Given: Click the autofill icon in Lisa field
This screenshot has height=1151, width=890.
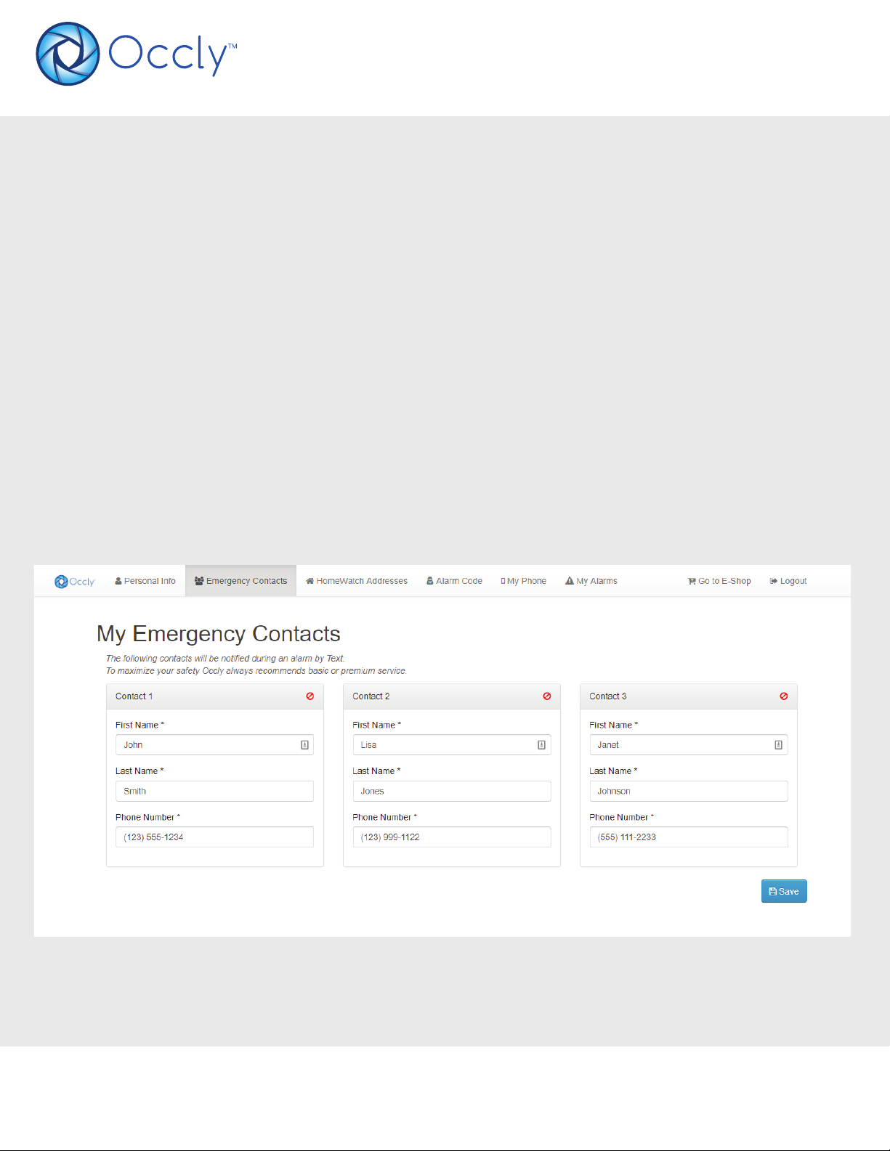Looking at the screenshot, I should tap(541, 744).
